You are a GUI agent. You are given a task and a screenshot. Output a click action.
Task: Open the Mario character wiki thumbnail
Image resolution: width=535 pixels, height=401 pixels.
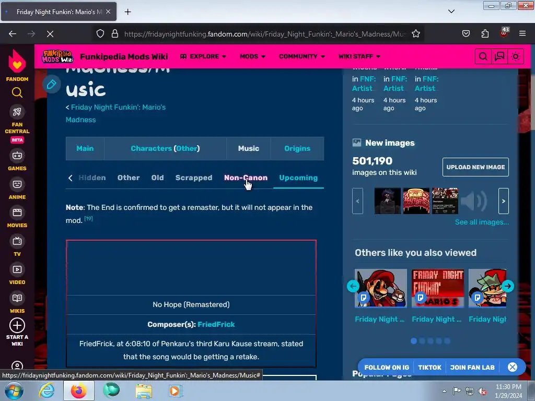pos(381,288)
